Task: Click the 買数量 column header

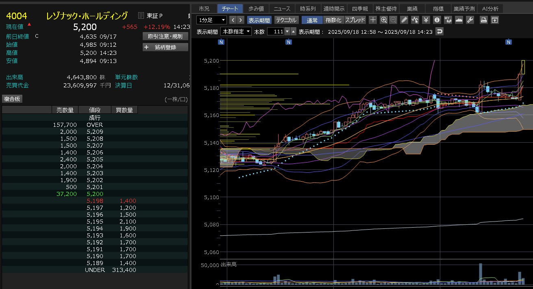Action: (x=125, y=110)
